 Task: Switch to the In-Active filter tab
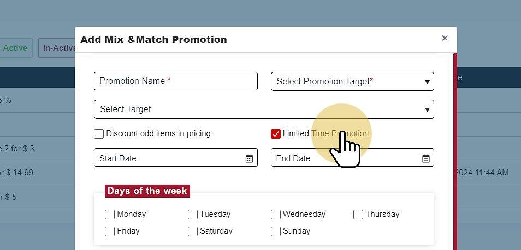[x=58, y=48]
